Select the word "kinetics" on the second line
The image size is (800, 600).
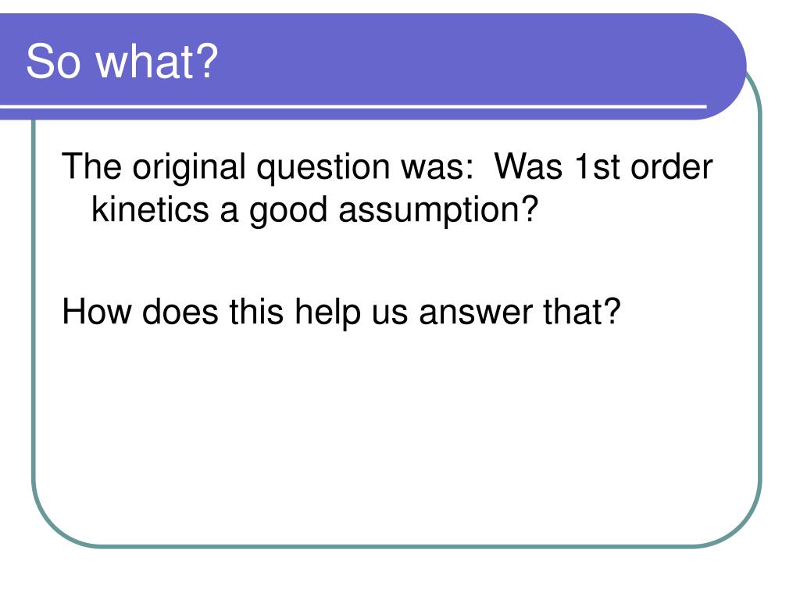pos(150,209)
